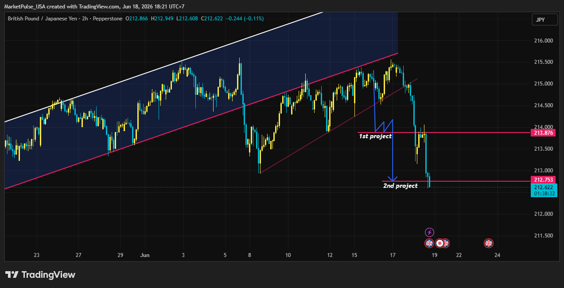The height and width of the screenshot is (288, 564).
Task: Click the 214.000 price axis label
Action: point(544,127)
